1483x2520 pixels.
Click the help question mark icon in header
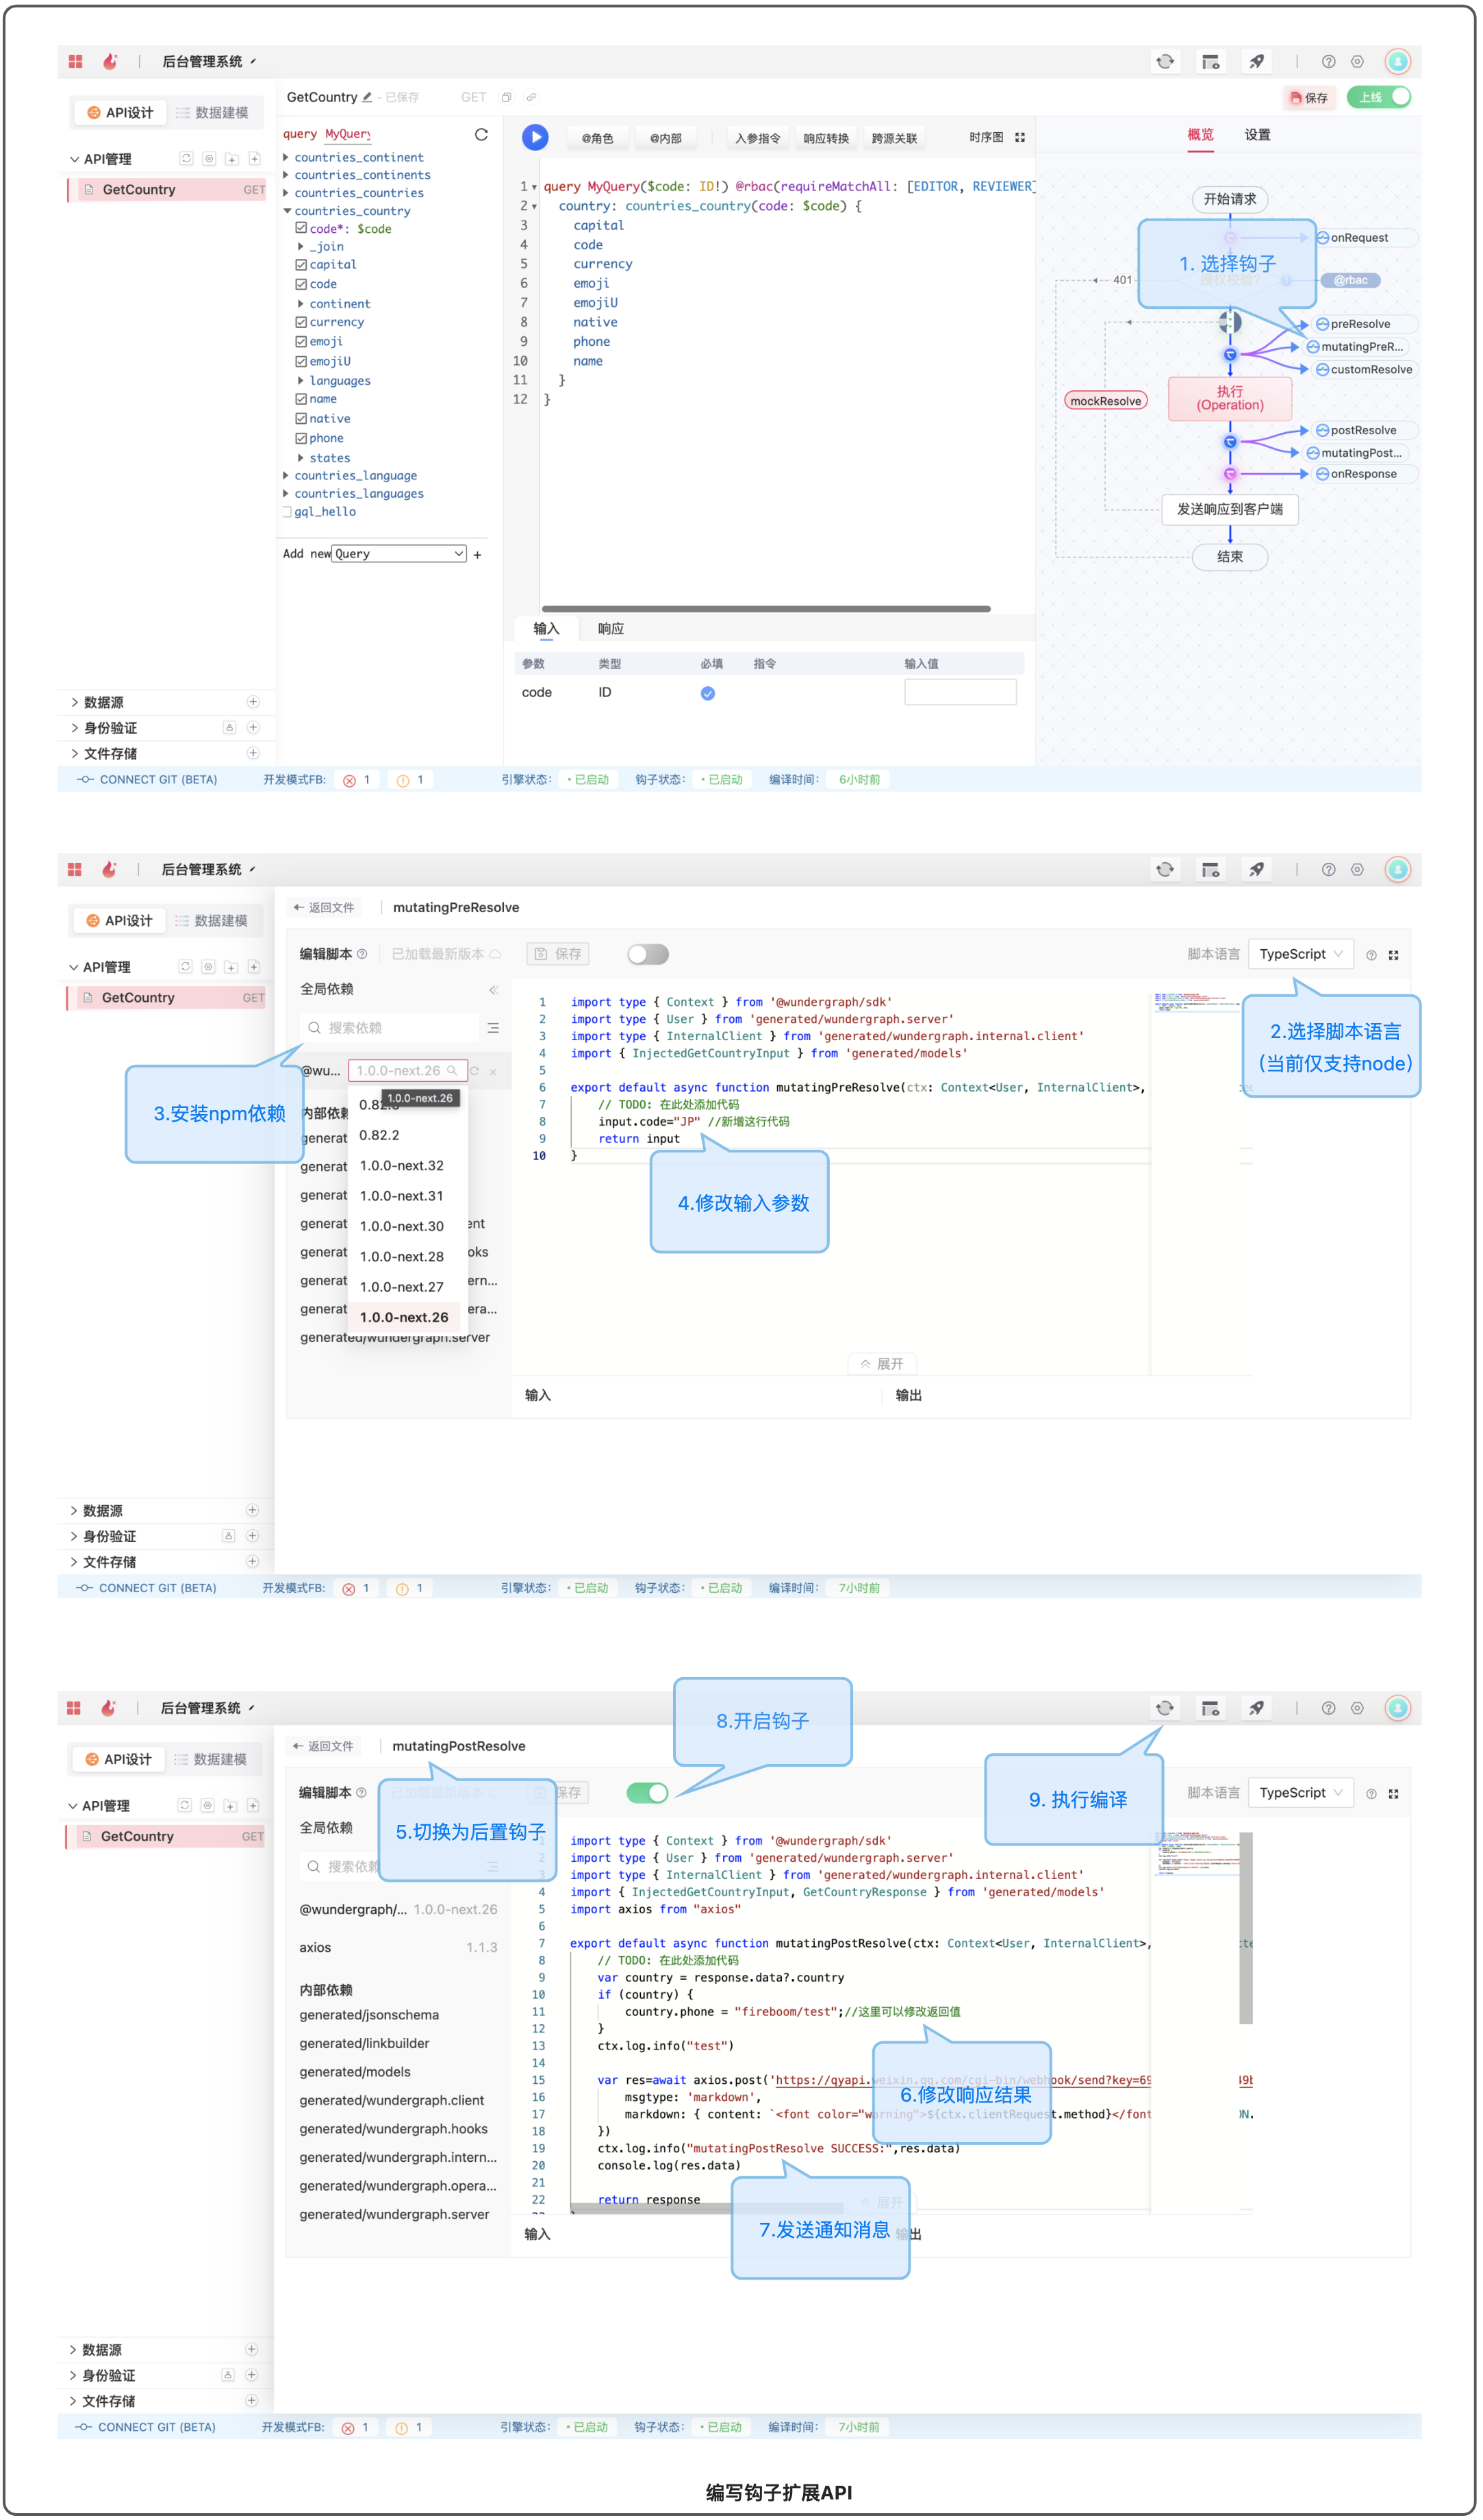(1328, 62)
